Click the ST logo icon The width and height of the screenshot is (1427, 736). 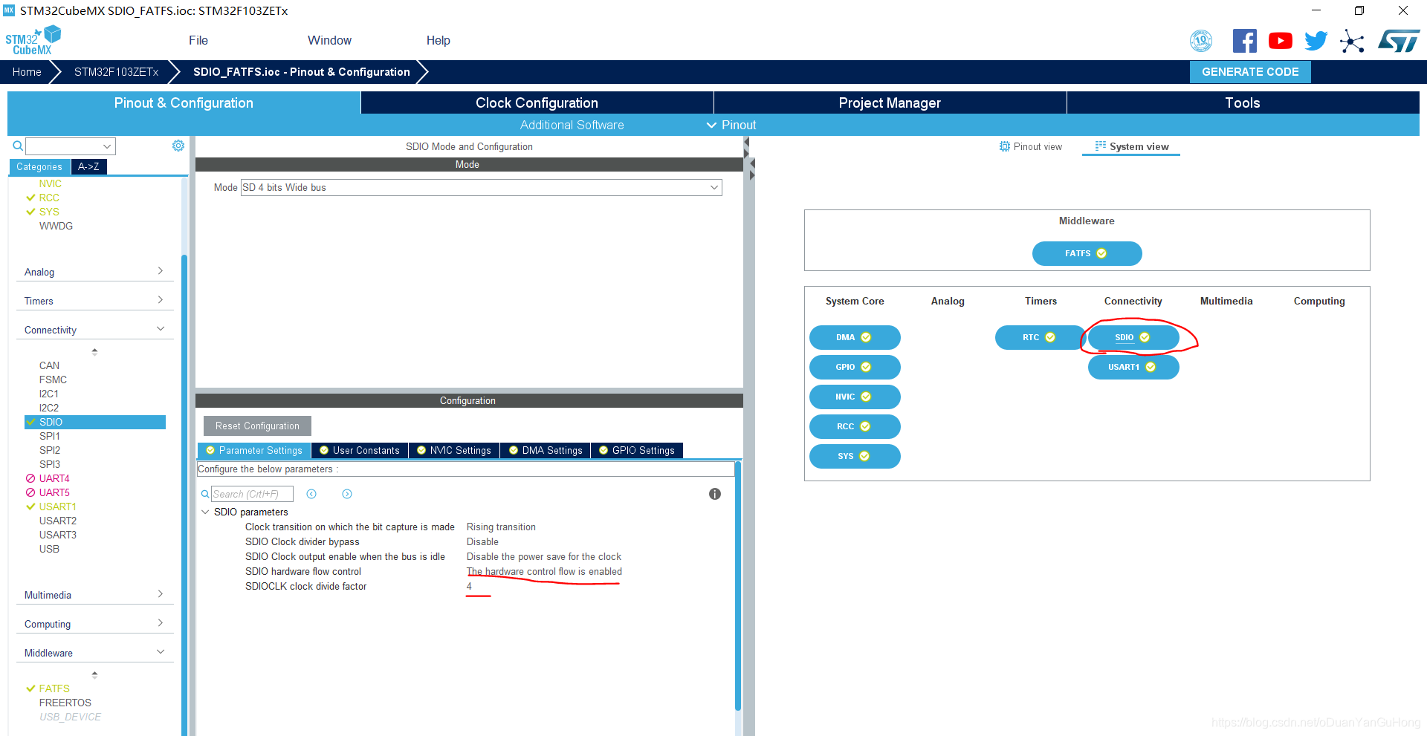click(1399, 41)
